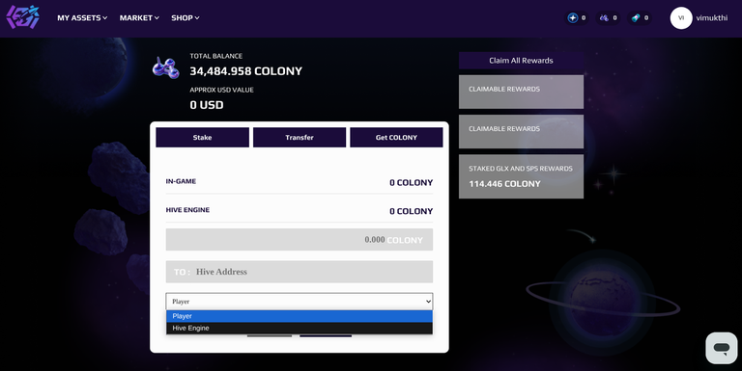742x371 pixels.
Task: Click the COLONY molecule balance icon in header
Action: coord(604,18)
